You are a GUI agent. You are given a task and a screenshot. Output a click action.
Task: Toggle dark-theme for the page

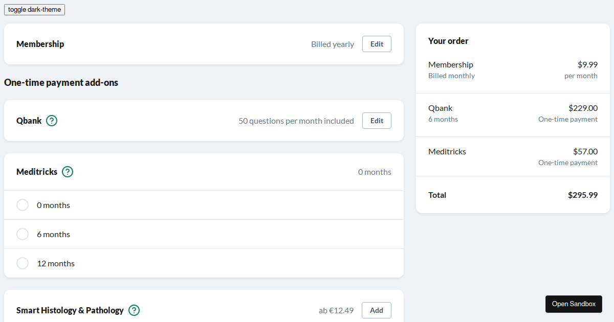tap(34, 9)
